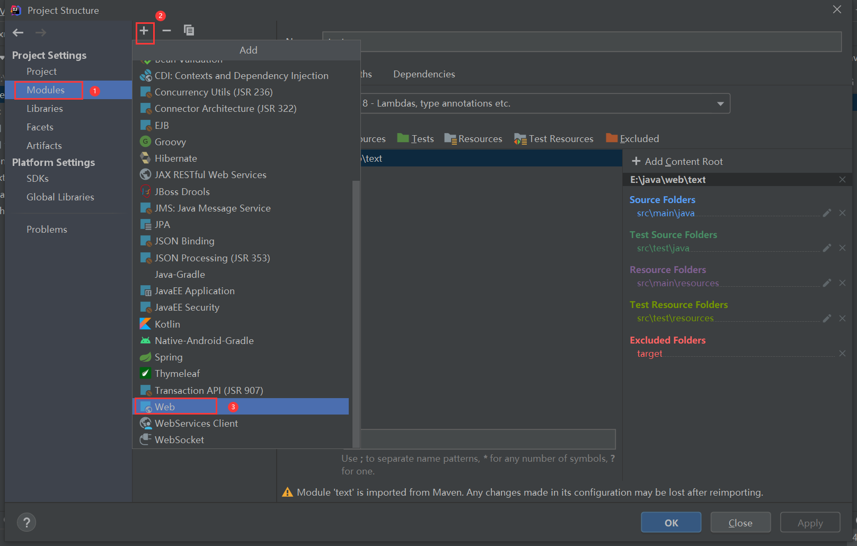The height and width of the screenshot is (546, 857).
Task: Choose JavaEE Application from the Add list
Action: [241, 291]
